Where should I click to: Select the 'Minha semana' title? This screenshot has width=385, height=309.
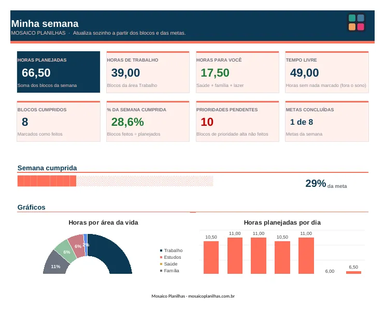[45, 24]
